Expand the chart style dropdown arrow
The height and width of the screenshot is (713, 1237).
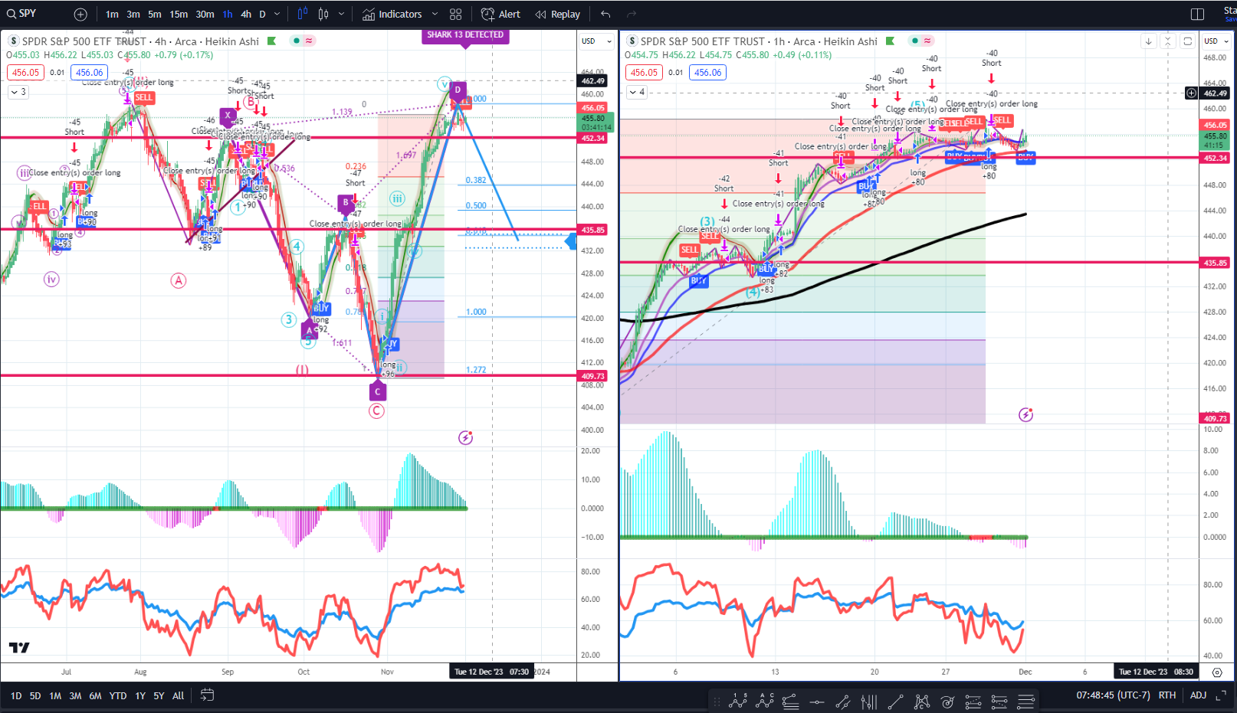pyautogui.click(x=342, y=14)
